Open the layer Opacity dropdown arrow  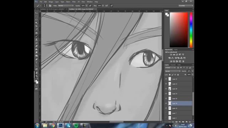point(192,71)
